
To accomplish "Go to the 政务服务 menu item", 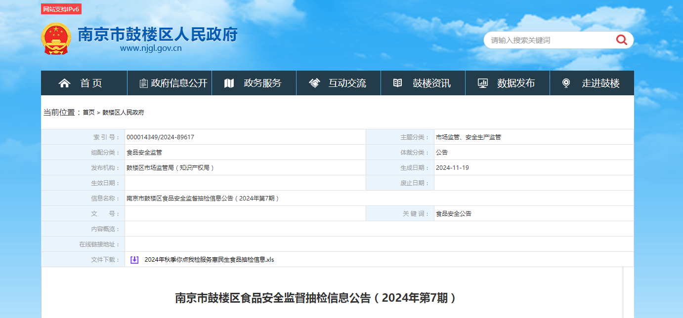I will 254,83.
